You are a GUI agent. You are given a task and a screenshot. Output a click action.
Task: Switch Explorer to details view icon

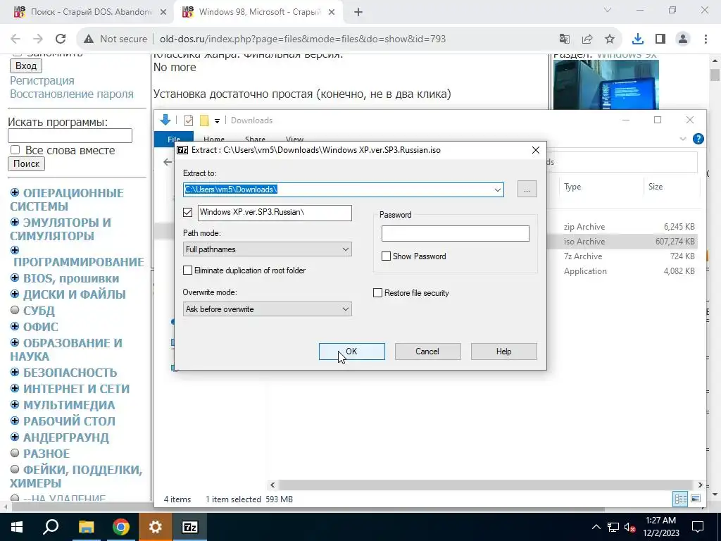point(680,499)
